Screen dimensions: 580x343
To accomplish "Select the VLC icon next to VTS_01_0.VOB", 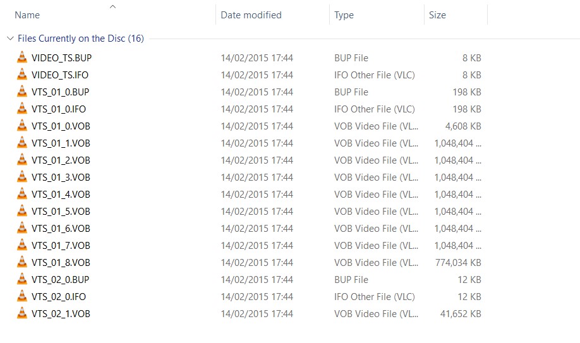I will (x=21, y=126).
